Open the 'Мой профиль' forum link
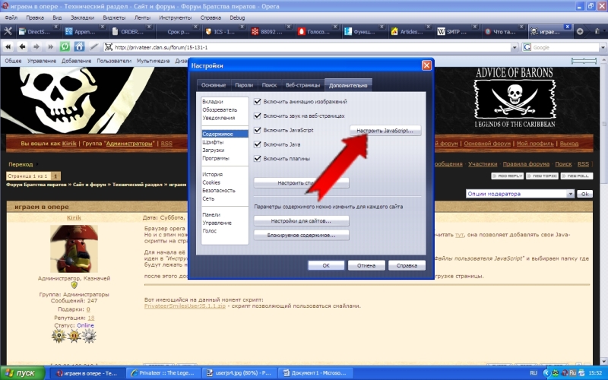The image size is (608, 380). pos(535,144)
